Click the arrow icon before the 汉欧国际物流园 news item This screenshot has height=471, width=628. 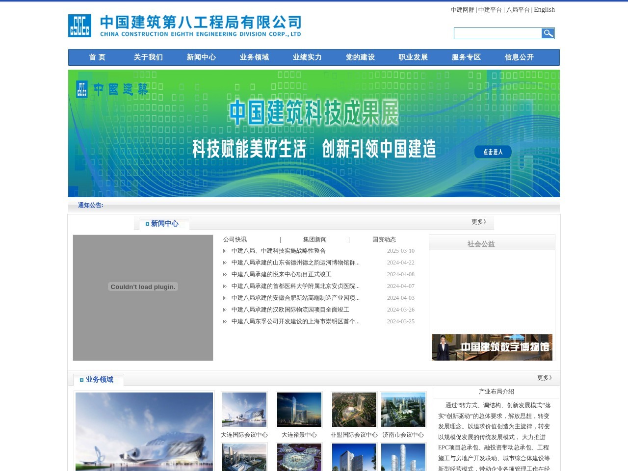point(225,310)
